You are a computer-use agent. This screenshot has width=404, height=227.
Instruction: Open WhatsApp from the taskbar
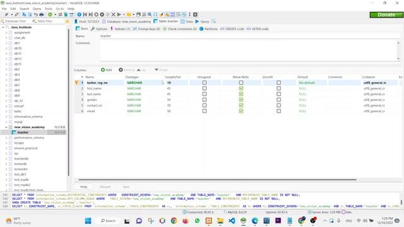click(x=197, y=221)
